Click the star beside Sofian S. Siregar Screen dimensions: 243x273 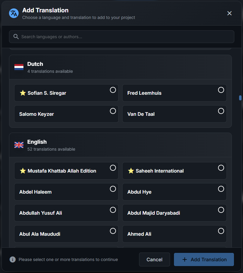pyautogui.click(x=23, y=93)
